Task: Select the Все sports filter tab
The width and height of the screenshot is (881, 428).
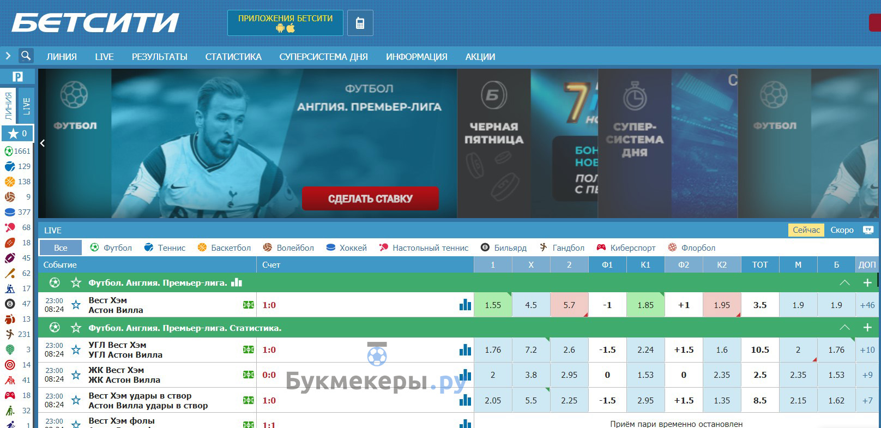Action: tap(61, 248)
